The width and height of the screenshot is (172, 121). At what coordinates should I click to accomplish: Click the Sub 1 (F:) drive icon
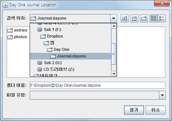point(40,30)
